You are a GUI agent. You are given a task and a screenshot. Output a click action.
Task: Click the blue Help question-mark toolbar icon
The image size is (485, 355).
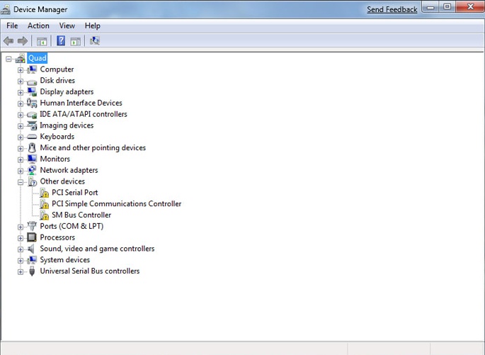(x=61, y=40)
